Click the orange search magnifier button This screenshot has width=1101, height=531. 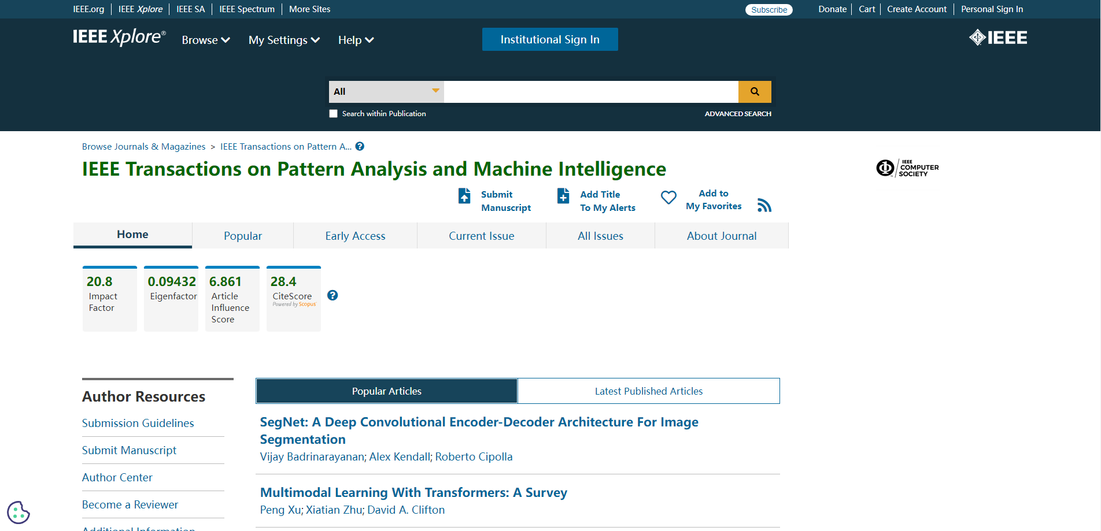[755, 91]
